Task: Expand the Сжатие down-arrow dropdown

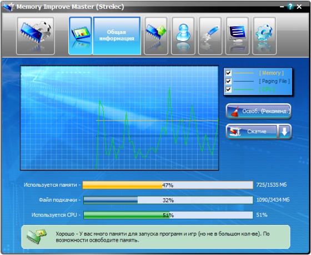Action: pyautogui.click(x=284, y=131)
